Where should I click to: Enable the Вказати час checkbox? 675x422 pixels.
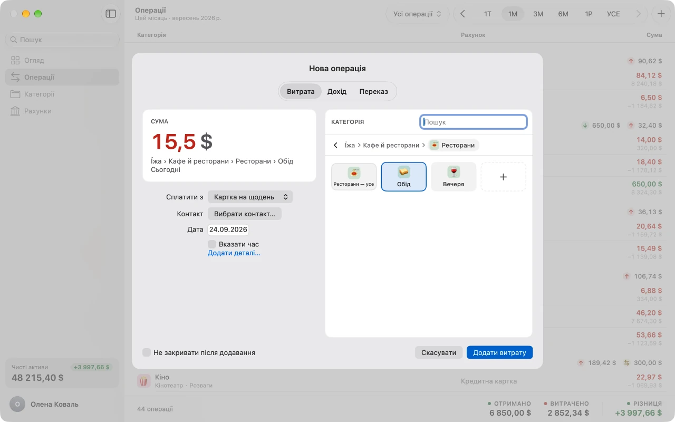212,244
